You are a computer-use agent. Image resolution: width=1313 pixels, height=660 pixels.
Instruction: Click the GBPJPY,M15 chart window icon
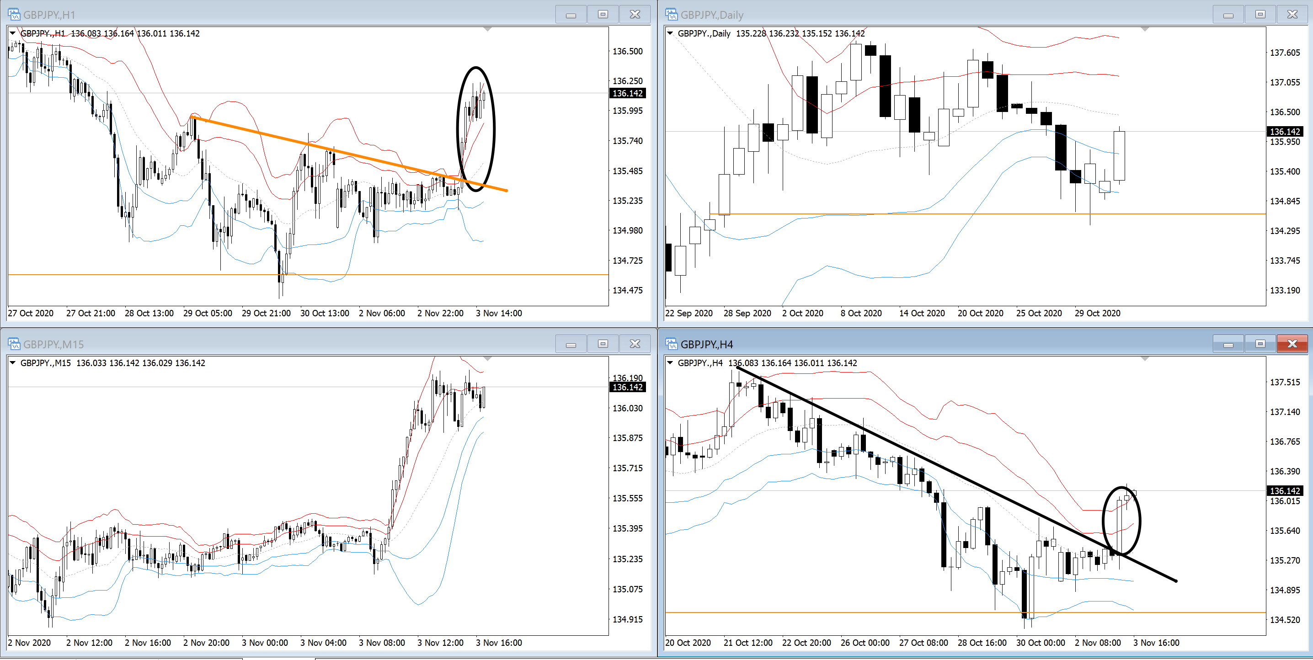(x=14, y=344)
